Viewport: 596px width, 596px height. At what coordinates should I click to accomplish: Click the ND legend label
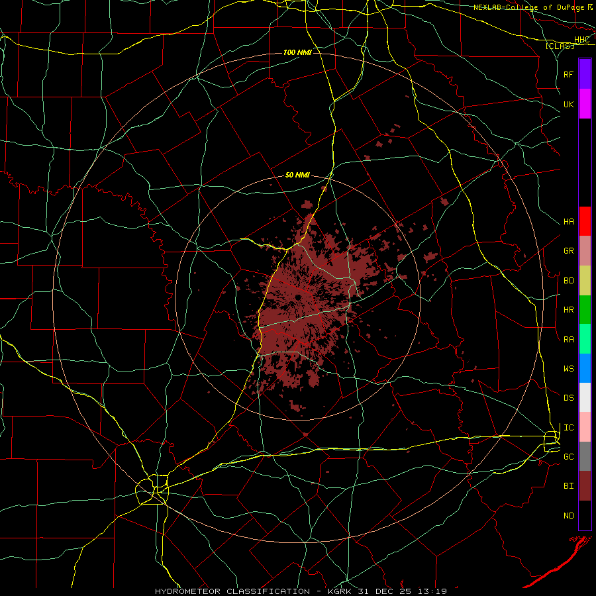point(568,516)
